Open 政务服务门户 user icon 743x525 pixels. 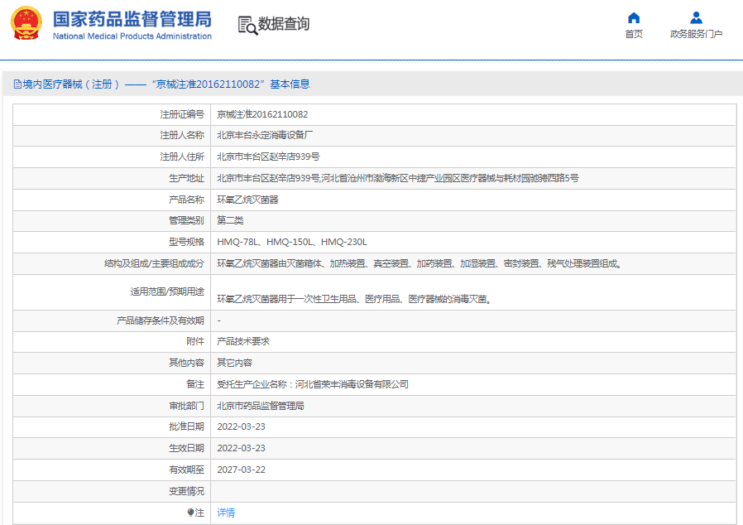696,17
